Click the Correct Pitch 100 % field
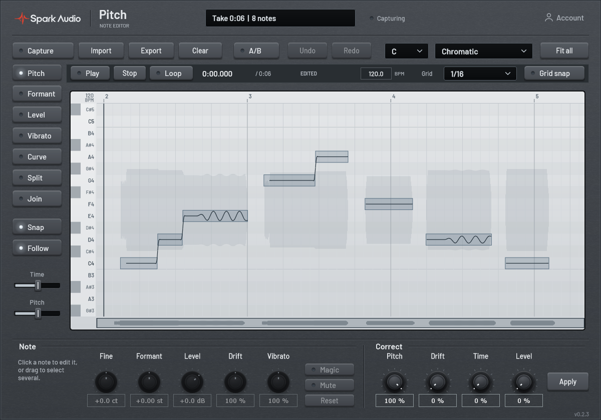The image size is (601, 420). 395,400
